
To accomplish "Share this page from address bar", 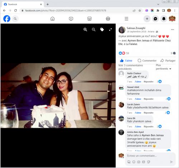I will tap(134, 10).
